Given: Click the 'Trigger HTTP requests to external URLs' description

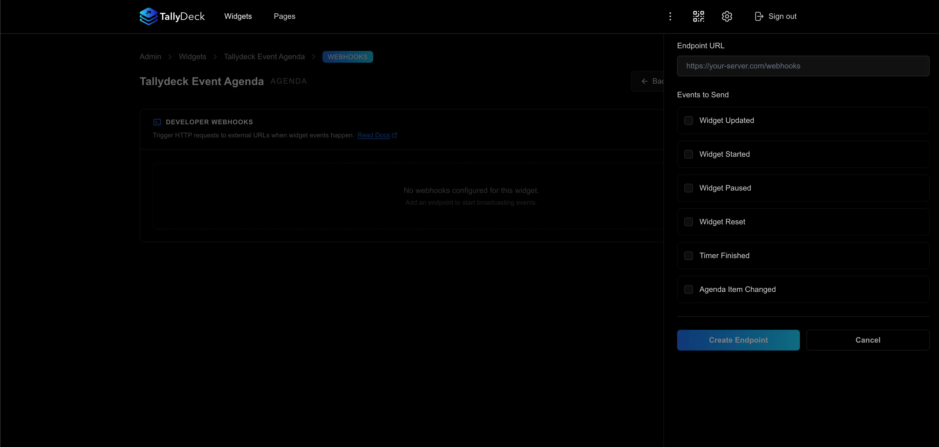Looking at the screenshot, I should tap(253, 135).
